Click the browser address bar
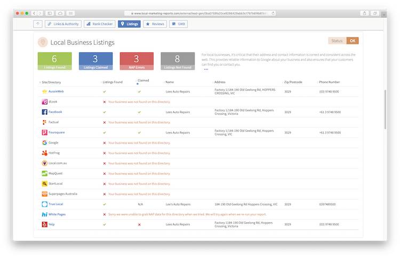The height and width of the screenshot is (258, 400). 200,13
